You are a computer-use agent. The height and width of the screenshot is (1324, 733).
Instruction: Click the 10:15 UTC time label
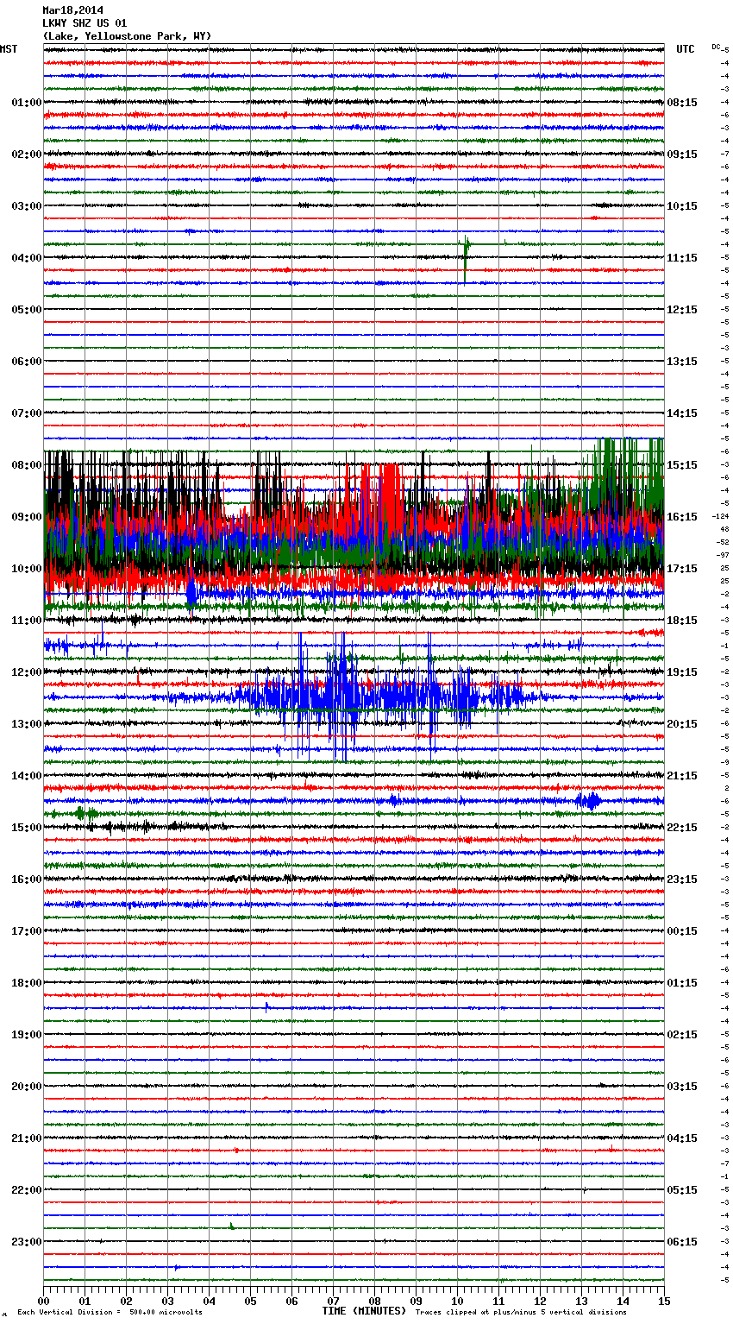tap(682, 206)
